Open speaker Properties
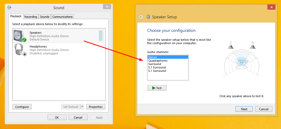 [96, 107]
